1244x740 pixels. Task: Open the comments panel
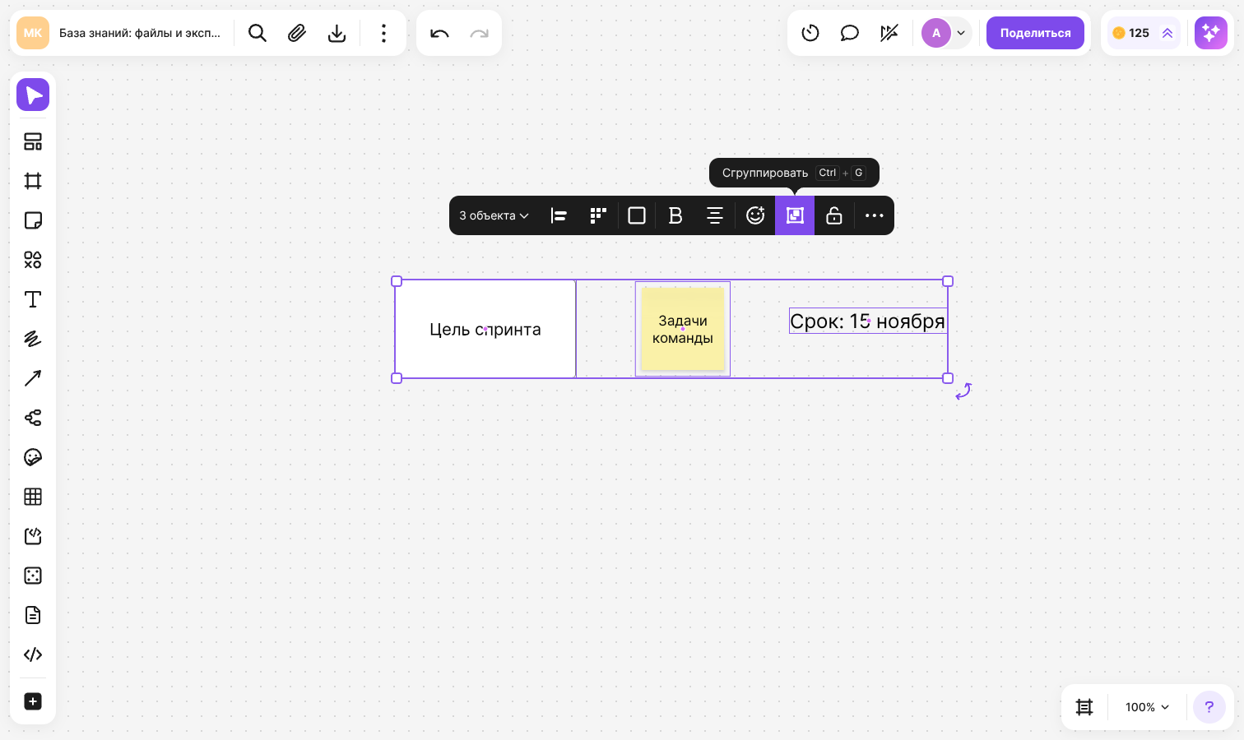(x=850, y=33)
